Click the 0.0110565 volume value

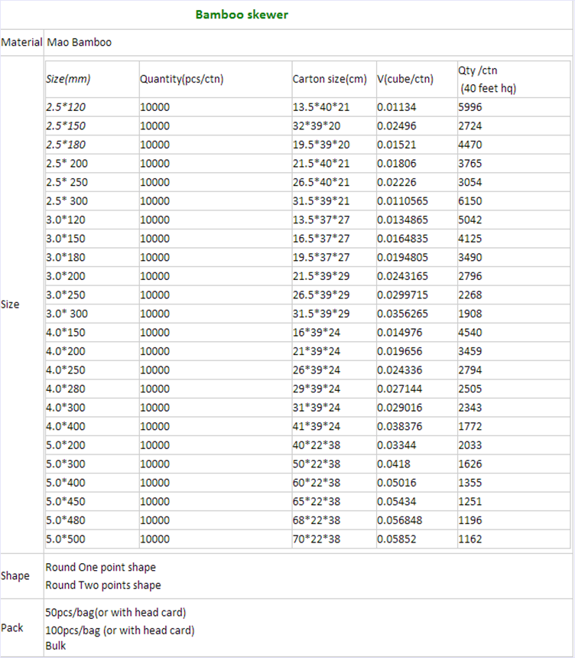pyautogui.click(x=403, y=201)
